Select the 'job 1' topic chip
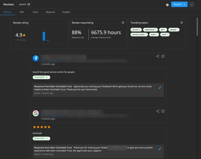 click(163, 30)
